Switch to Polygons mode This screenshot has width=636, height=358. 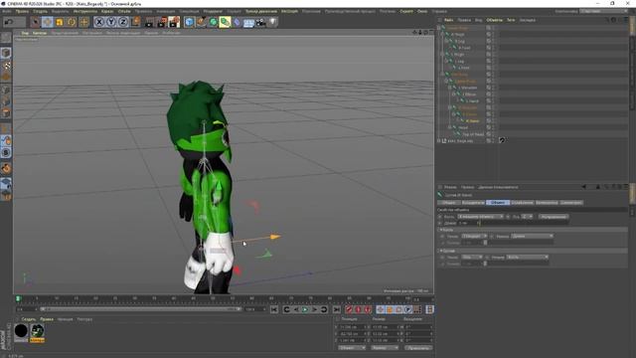point(6,113)
